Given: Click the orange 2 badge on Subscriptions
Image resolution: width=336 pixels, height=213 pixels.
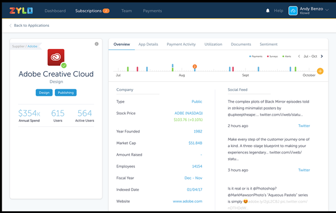Looking at the screenshot, I should (106, 11).
